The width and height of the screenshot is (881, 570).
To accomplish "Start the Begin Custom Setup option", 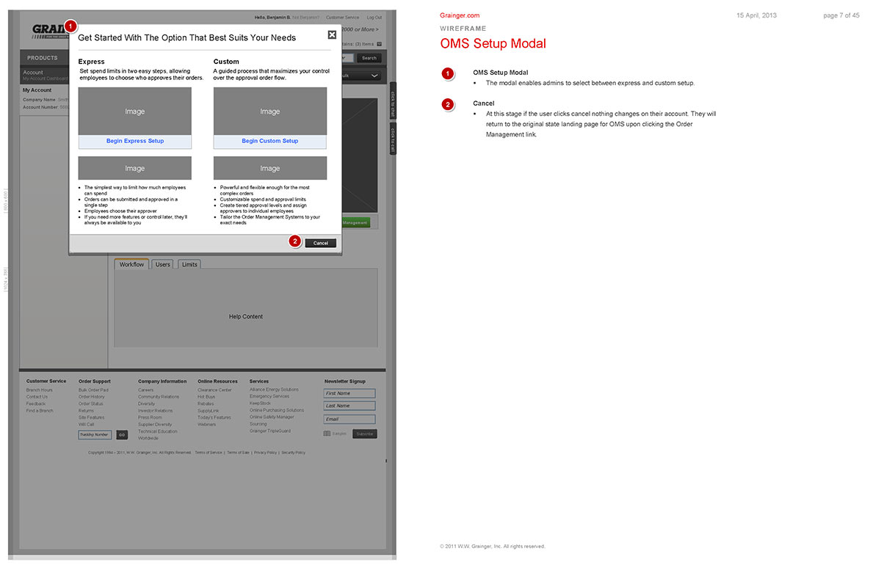I will click(x=270, y=142).
